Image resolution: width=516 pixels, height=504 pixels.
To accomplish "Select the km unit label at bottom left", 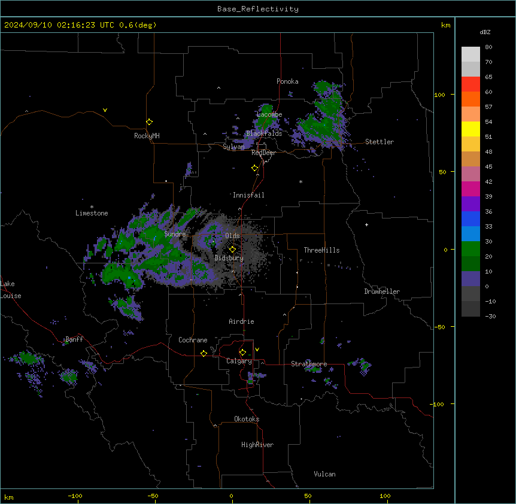I will [x=9, y=497].
